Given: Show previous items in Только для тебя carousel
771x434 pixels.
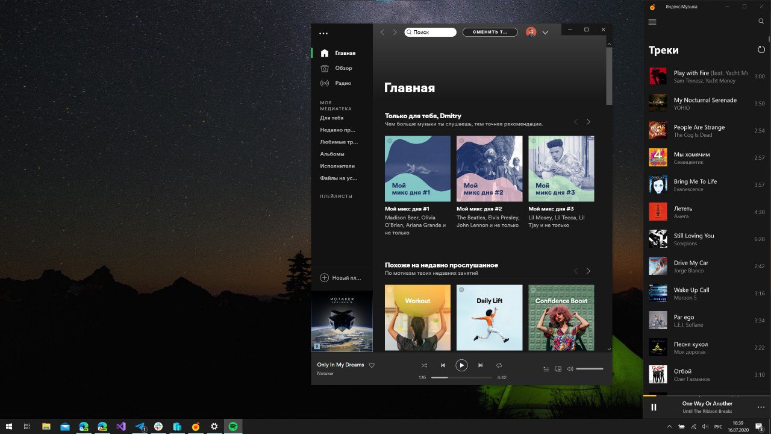Looking at the screenshot, I should 576,122.
